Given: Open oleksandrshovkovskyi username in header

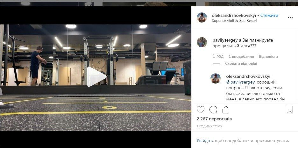Looking at the screenshot, I should [x=234, y=15].
